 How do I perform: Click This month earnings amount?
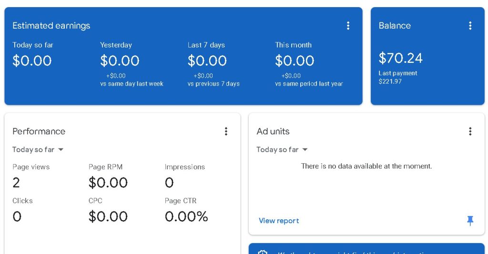295,60
